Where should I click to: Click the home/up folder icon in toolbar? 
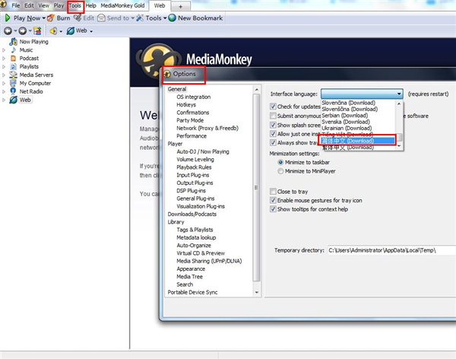point(37,30)
